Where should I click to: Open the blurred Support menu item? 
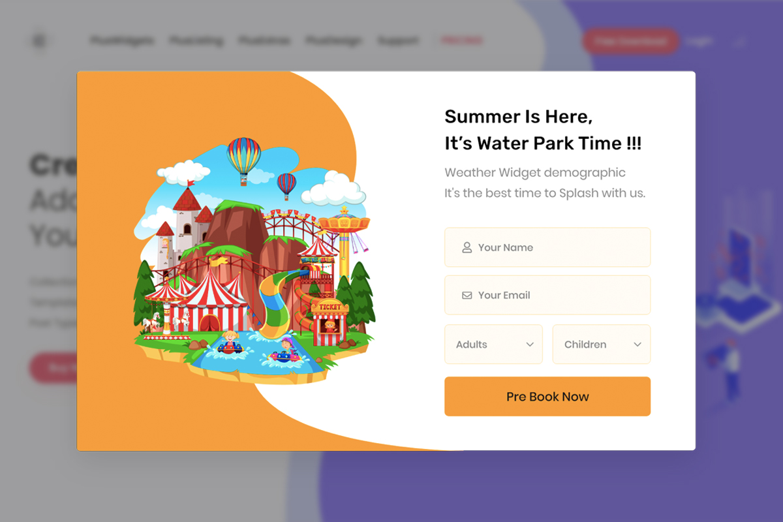tap(399, 40)
